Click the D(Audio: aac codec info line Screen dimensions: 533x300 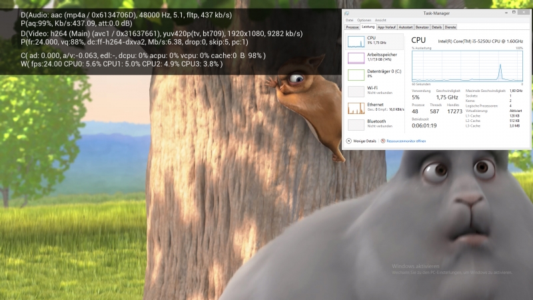tap(127, 15)
